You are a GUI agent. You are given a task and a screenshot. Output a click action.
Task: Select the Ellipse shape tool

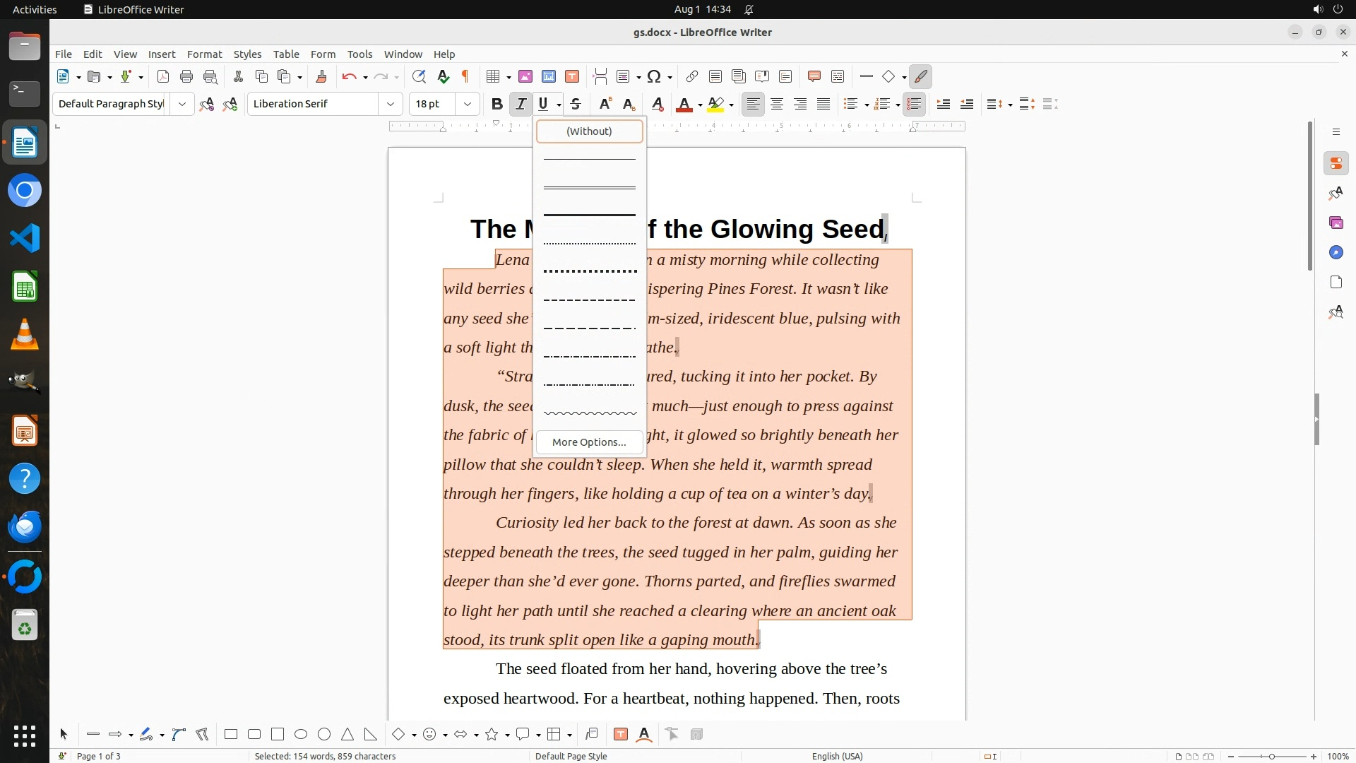coord(301,735)
